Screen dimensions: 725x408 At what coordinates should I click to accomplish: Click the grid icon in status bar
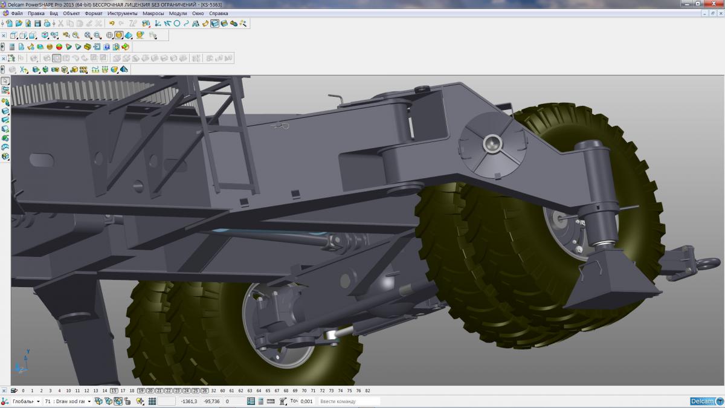152,401
